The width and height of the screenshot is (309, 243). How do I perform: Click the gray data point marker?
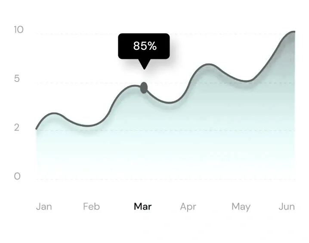[x=144, y=88]
